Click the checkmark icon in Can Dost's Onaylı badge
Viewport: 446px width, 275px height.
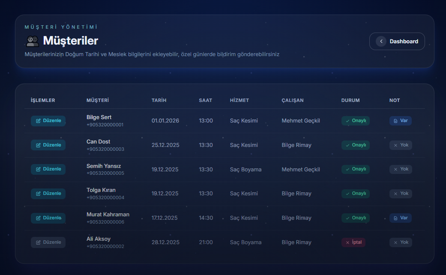[348, 145]
